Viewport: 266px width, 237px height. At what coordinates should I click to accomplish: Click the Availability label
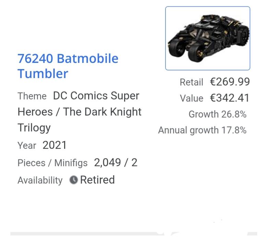40,181
